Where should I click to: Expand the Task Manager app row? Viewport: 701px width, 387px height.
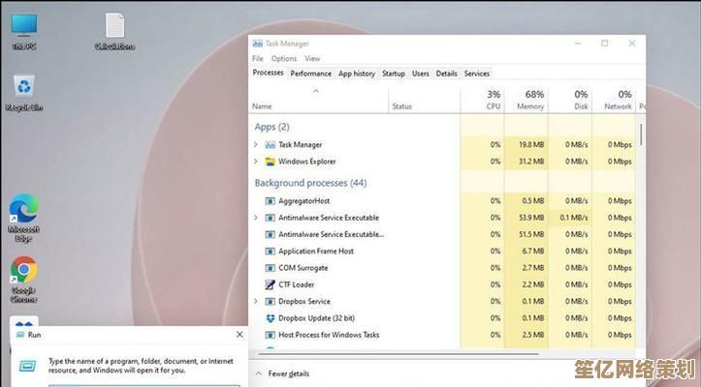(x=256, y=145)
